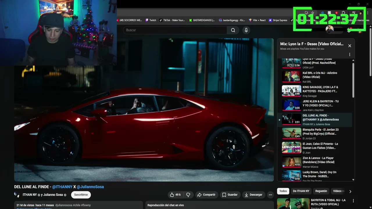Save video with Guardar button
The image size is (372, 209).
pyautogui.click(x=230, y=195)
